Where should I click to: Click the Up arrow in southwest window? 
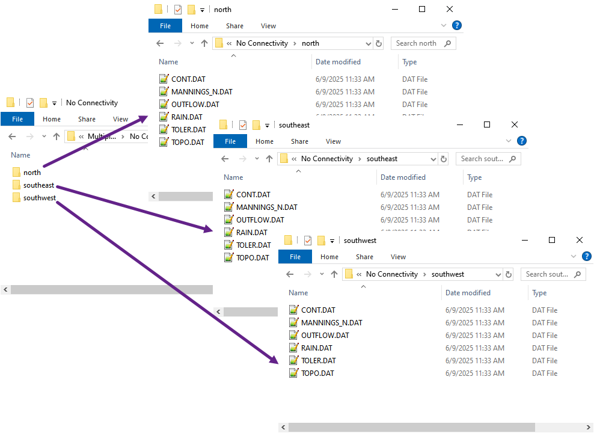[334, 274]
